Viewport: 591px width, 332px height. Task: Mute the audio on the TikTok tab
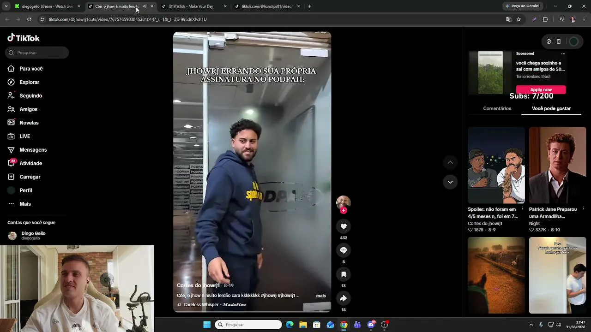pyautogui.click(x=145, y=6)
